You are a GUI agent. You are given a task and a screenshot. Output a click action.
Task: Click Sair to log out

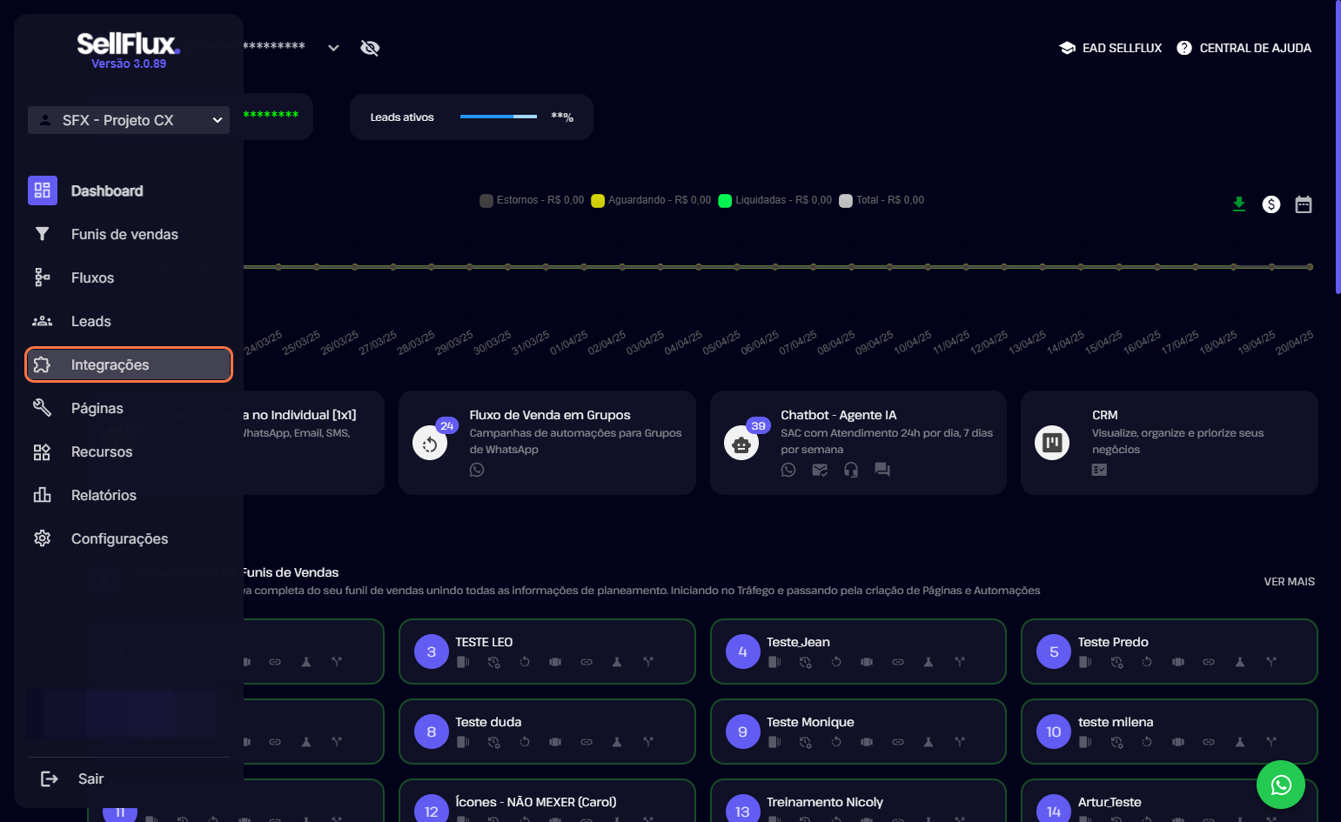pos(73,779)
